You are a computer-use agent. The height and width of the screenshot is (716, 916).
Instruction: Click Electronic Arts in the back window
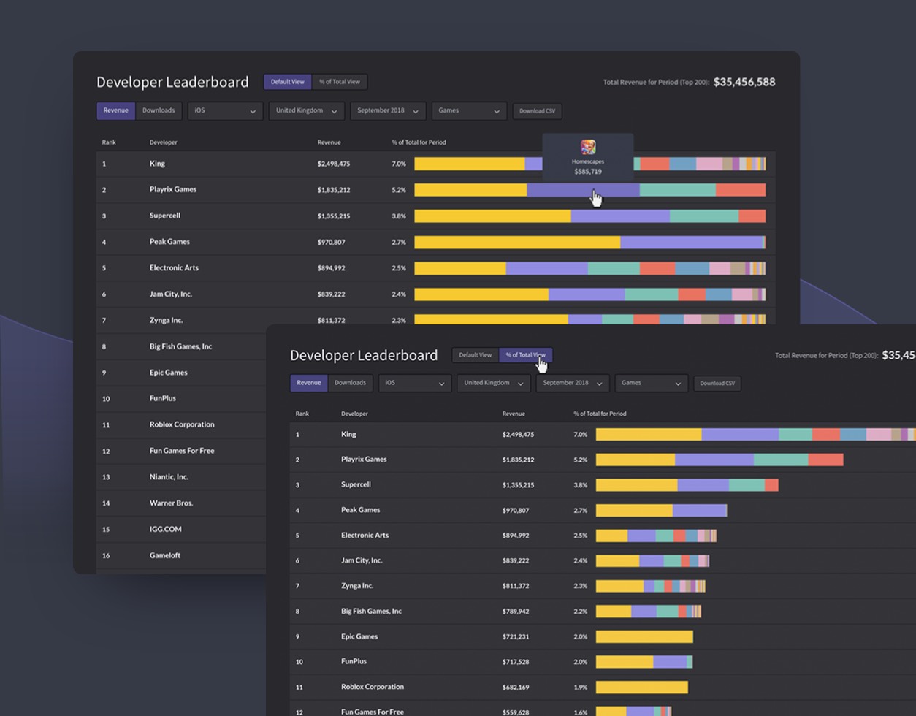(x=174, y=268)
